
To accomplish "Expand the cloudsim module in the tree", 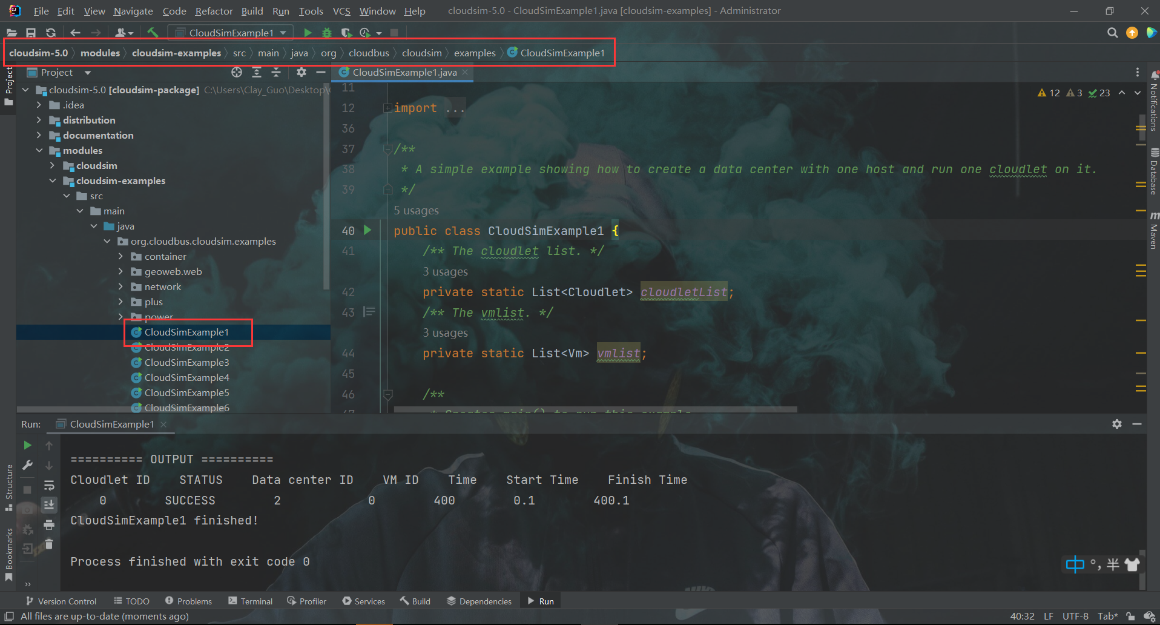I will [x=52, y=165].
